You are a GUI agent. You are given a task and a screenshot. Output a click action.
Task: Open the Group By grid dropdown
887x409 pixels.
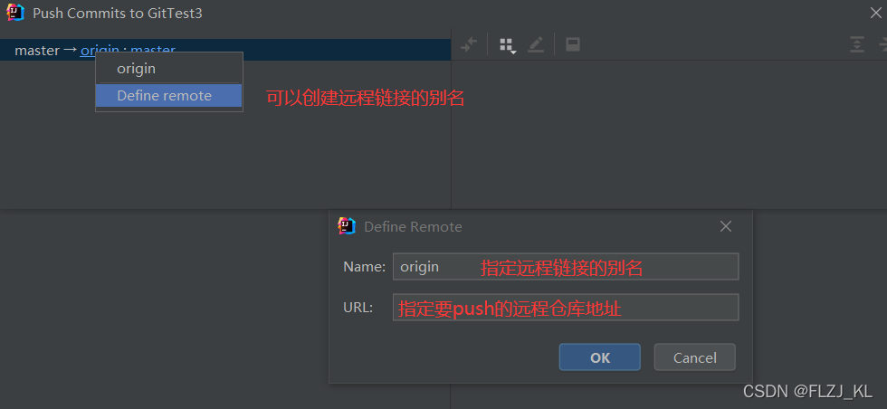coord(508,45)
